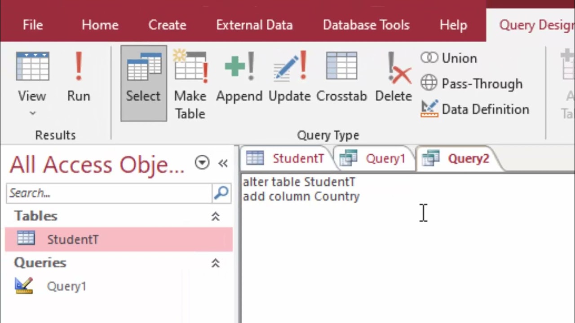
Task: Click the magnifier icon in Search box
Action: pos(221,193)
